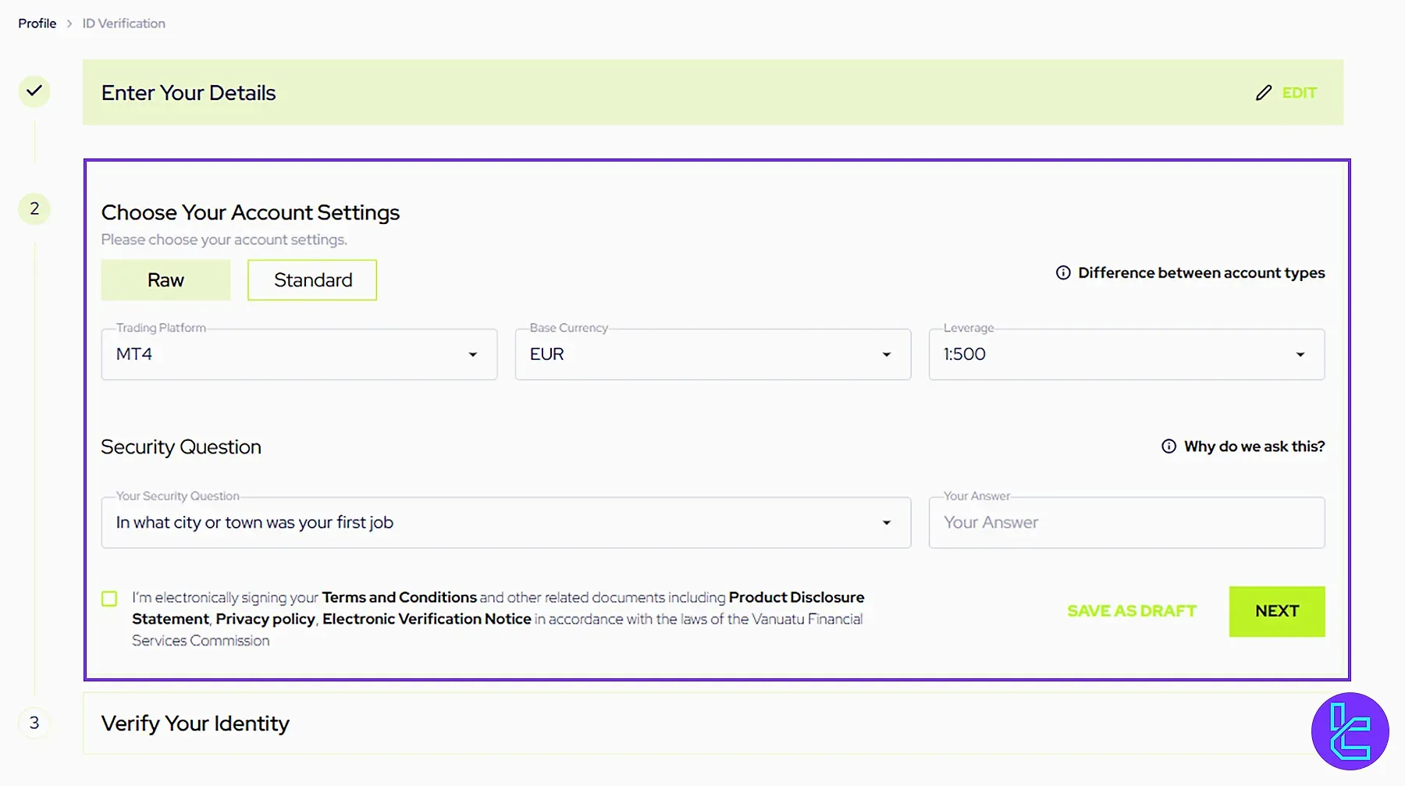Click the logo icon in the bottom right corner
This screenshot has width=1405, height=786.
(x=1352, y=731)
